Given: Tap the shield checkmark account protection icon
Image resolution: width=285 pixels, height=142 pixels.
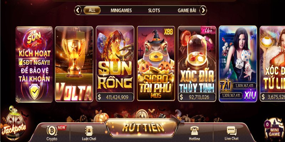Looking at the screenshot, I should (35, 92).
